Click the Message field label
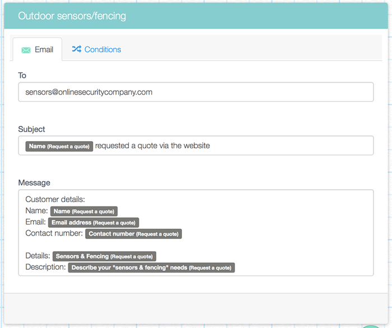This screenshot has width=392, height=328. tap(34, 182)
